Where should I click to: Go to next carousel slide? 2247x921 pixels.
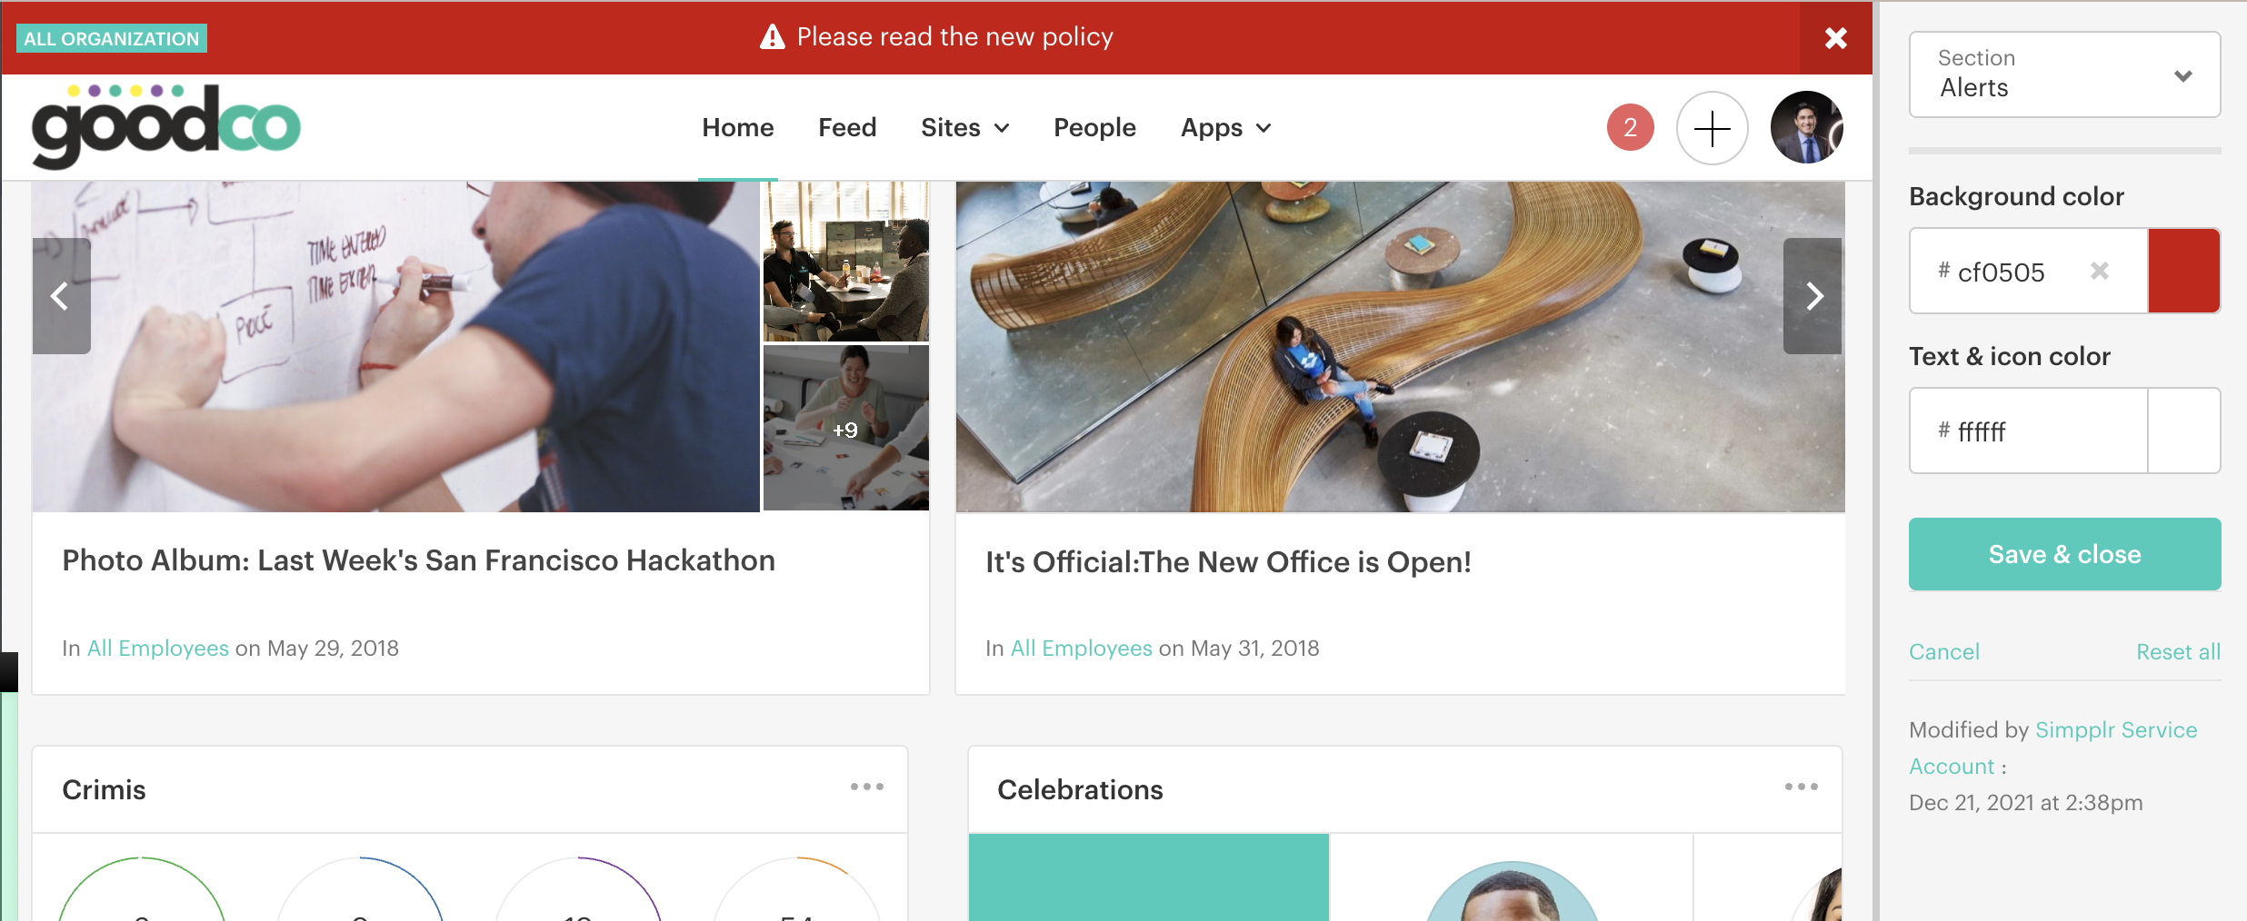tap(1813, 296)
